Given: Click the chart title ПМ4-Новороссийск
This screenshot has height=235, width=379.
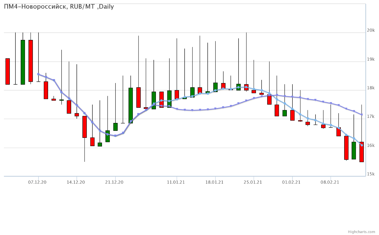Looking at the screenshot, I should [x=59, y=7].
